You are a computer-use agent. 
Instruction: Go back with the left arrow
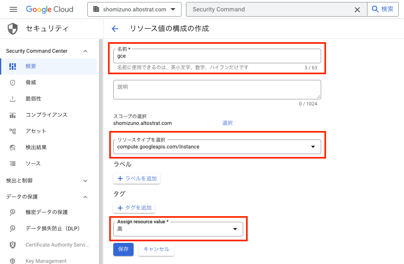pos(115,28)
